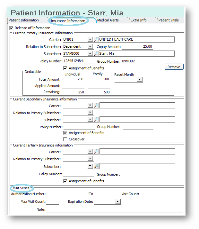Select the Authorization Number field

click(65, 194)
